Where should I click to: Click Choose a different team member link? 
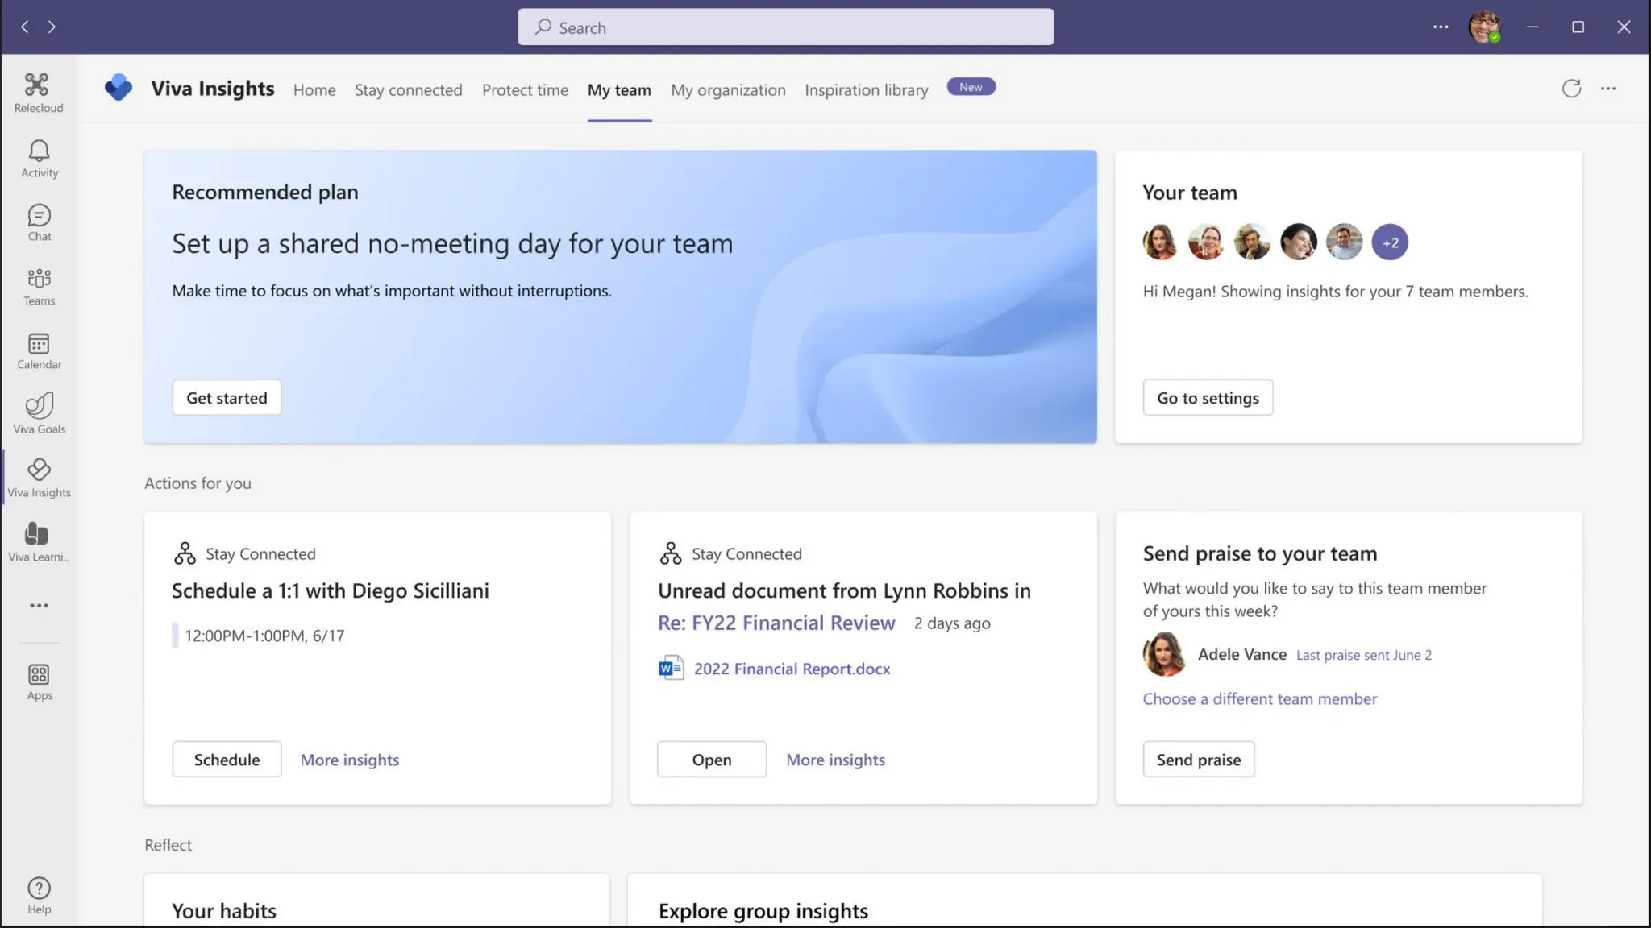click(x=1259, y=699)
